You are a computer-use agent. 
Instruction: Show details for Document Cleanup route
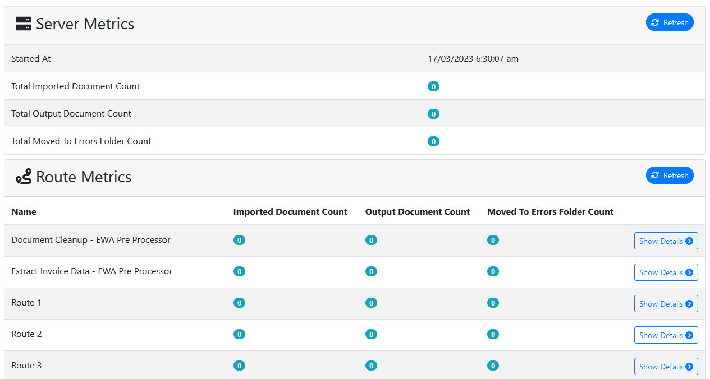click(666, 241)
